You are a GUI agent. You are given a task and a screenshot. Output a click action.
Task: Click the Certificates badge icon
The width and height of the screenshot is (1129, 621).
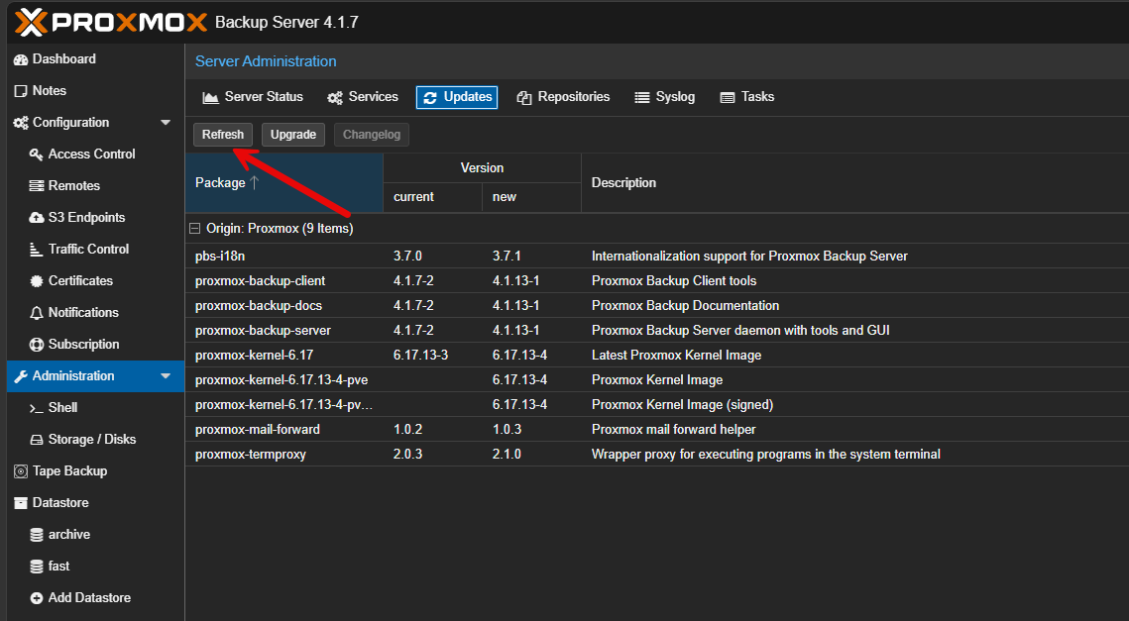pos(36,281)
